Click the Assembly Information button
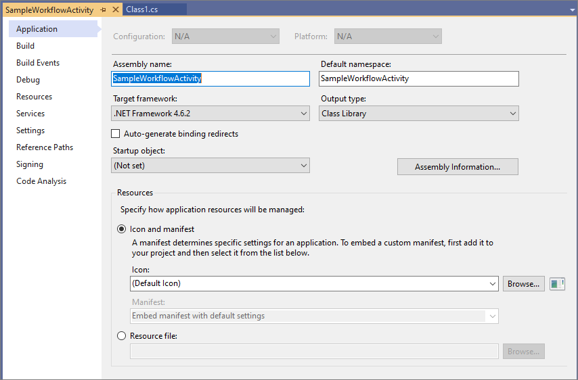This screenshot has height=380, width=578. (457, 167)
